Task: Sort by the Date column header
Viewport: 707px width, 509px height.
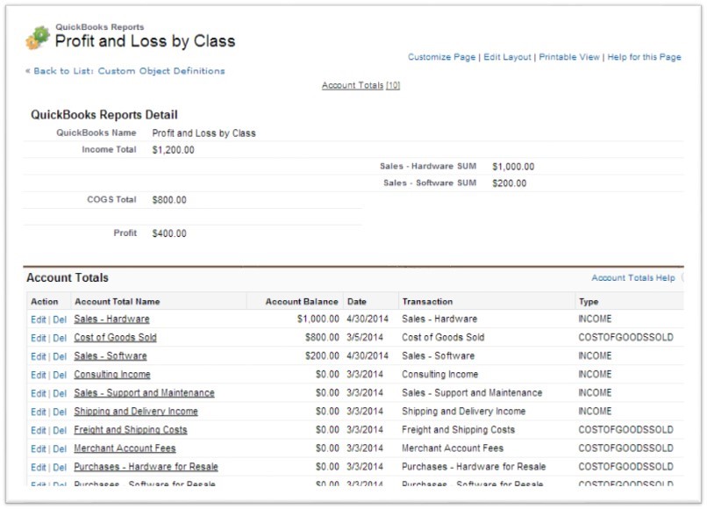Action: (356, 301)
